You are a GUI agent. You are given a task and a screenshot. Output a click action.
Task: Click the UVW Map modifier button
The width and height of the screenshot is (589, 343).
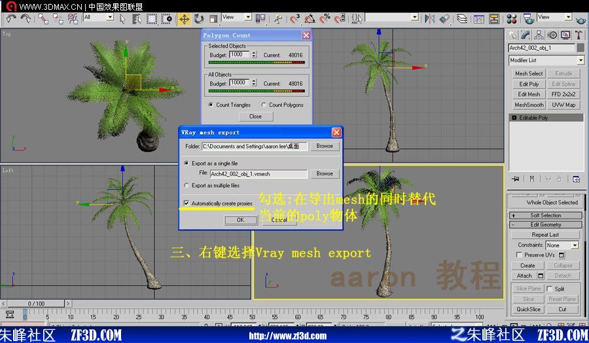[563, 105]
